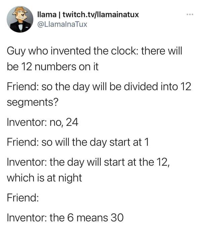Viewport: 201px width, 233px height.
Task: Click the word 'clock:' in first line
Action: 125,51
